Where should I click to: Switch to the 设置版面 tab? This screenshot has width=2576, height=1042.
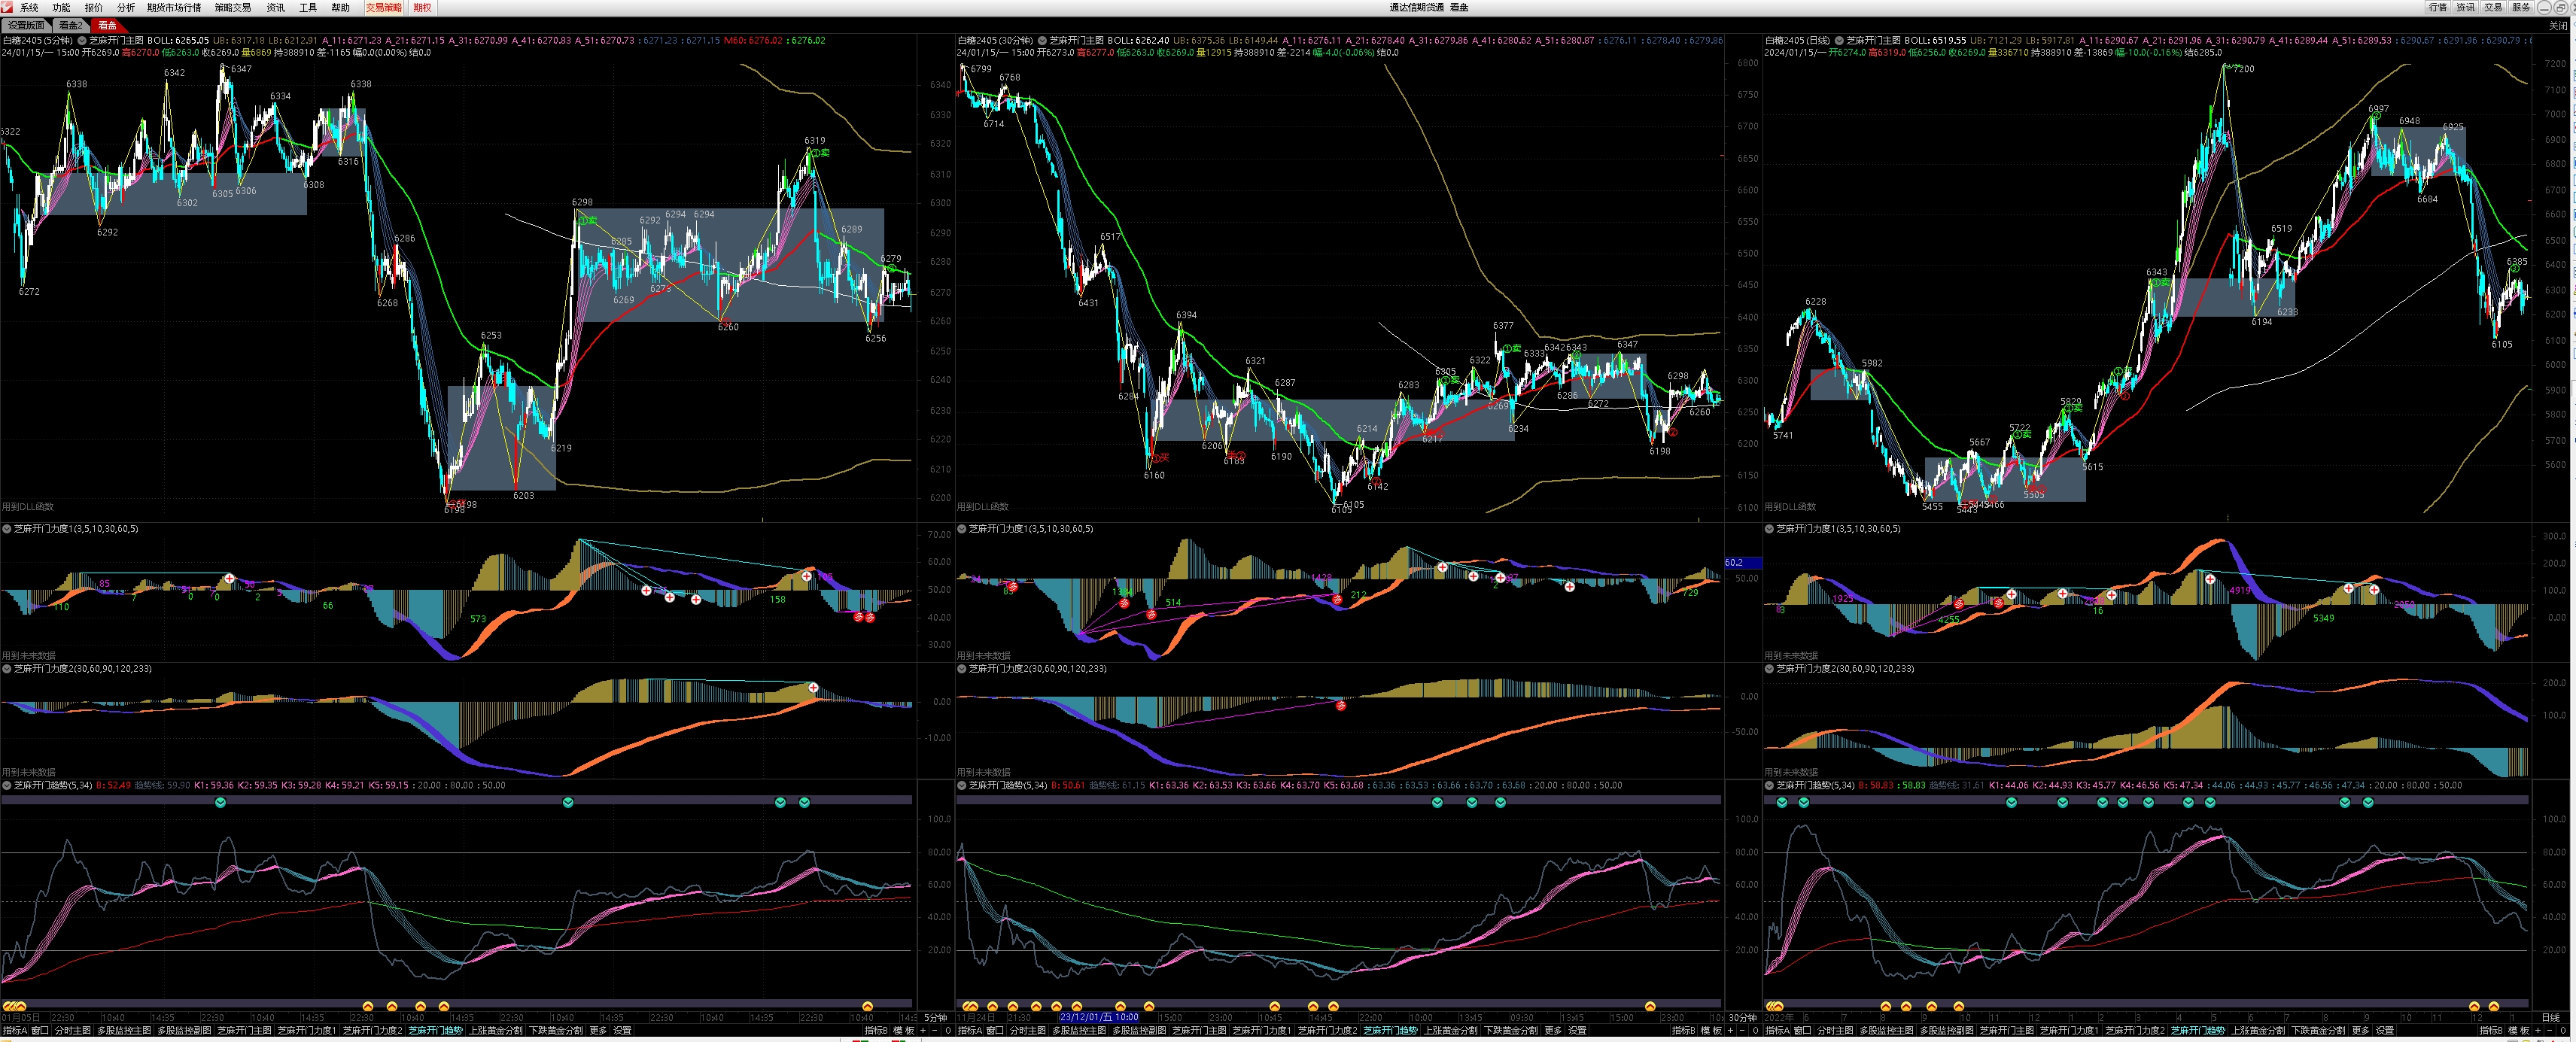[27, 25]
